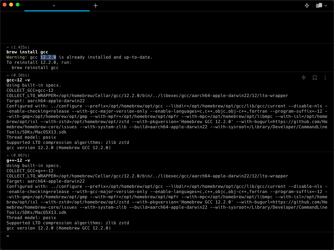Minimize window using yellow button
The width and height of the screenshot is (334, 250).
tap(11, 5)
